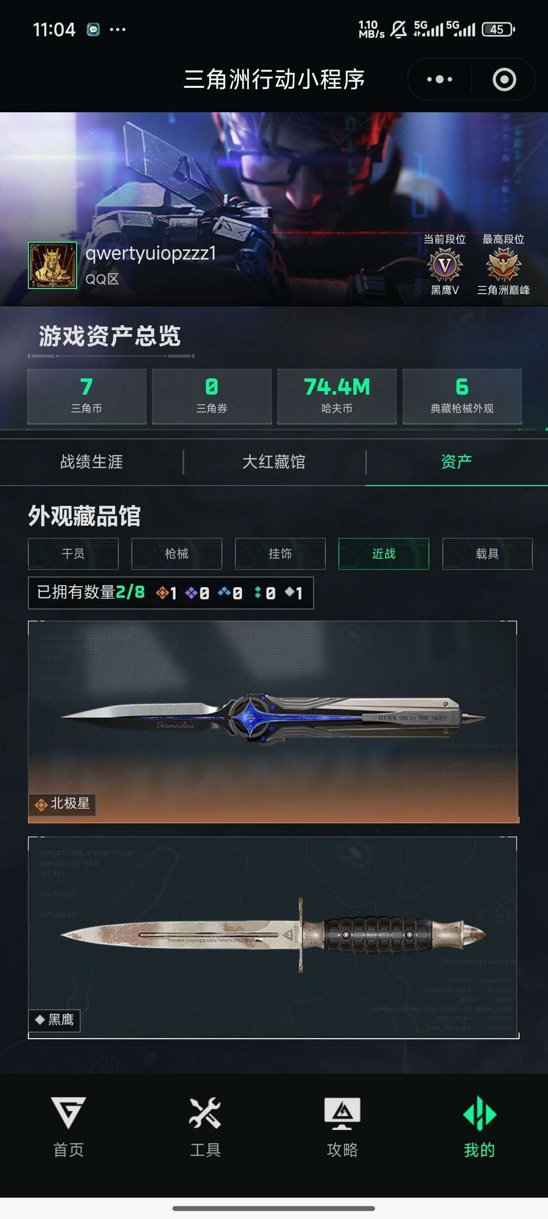Filter collection by 干员
The width and height of the screenshot is (548, 1219).
point(73,554)
